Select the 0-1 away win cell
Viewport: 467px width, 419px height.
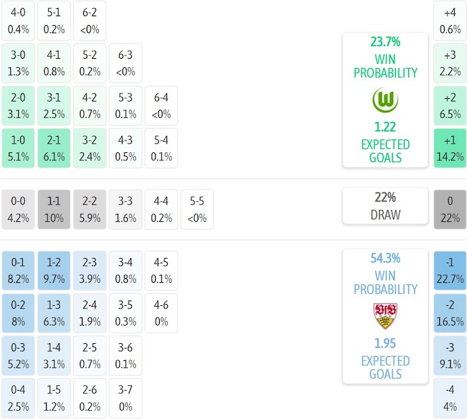coord(18,270)
